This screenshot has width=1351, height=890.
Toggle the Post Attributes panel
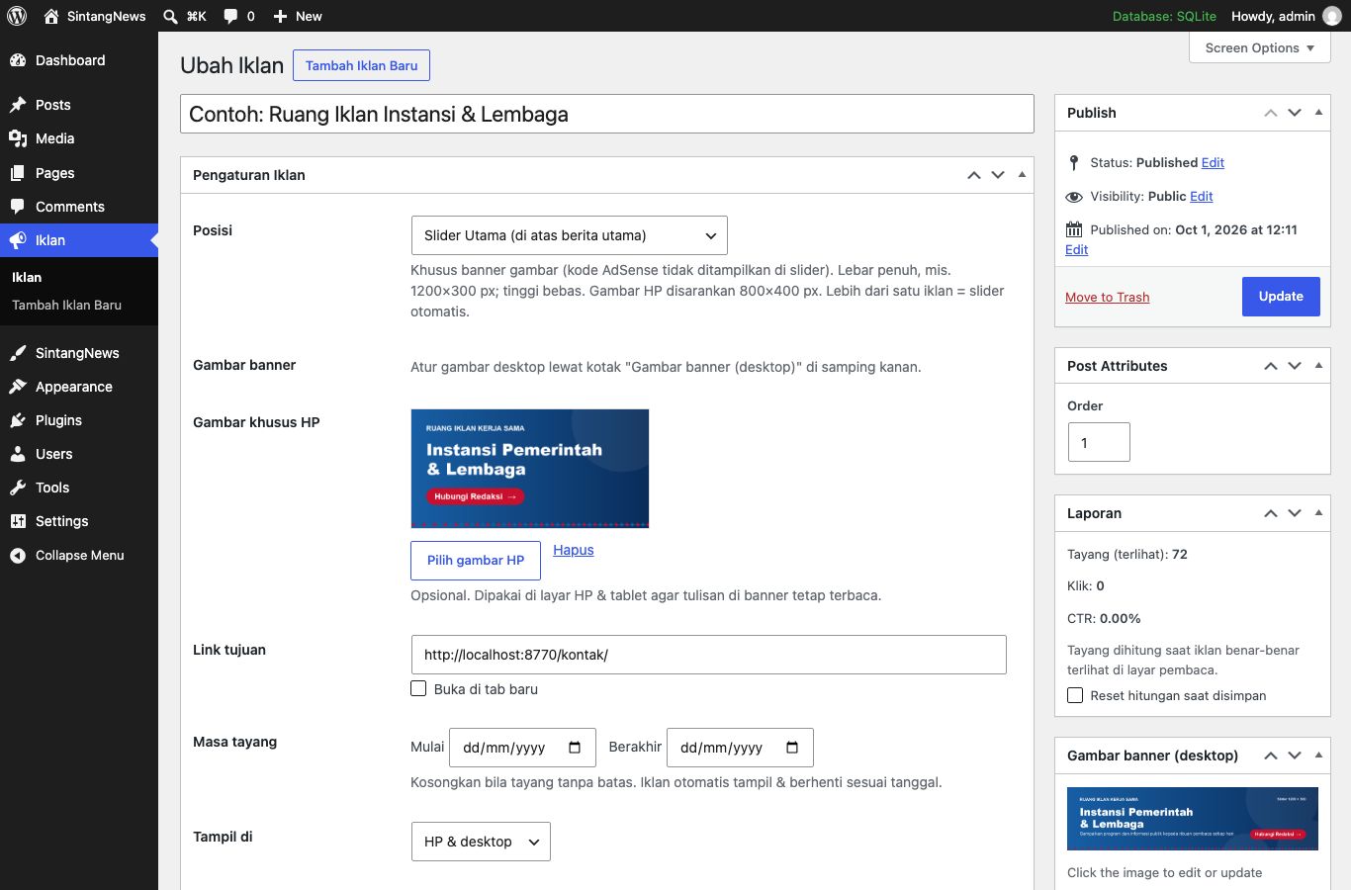tap(1318, 366)
